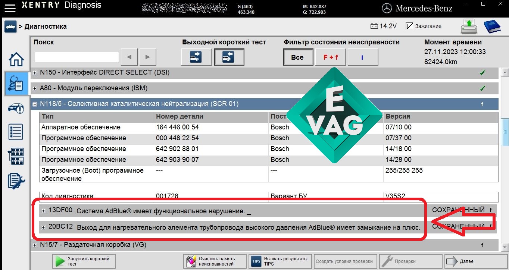Click version 255/255 255 cell
The height and width of the screenshot is (270, 509).
pyautogui.click(x=404, y=170)
